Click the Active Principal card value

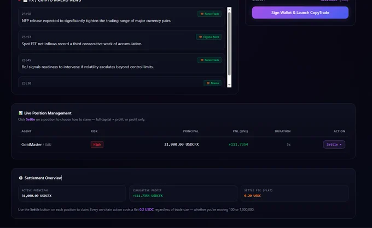pyautogui.click(x=37, y=196)
